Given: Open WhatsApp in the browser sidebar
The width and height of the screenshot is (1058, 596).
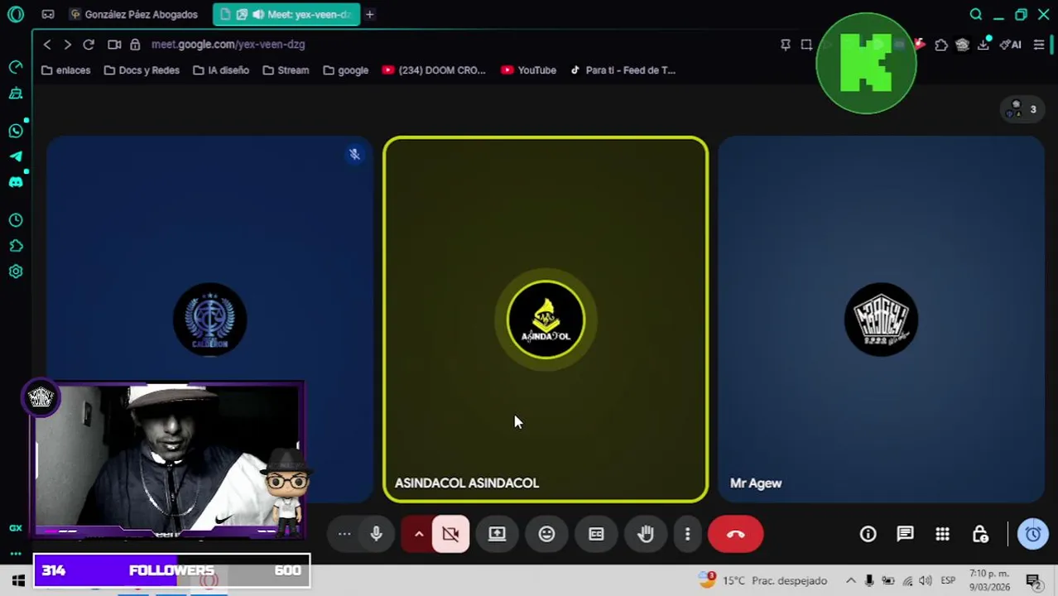Looking at the screenshot, I should coord(16,131).
